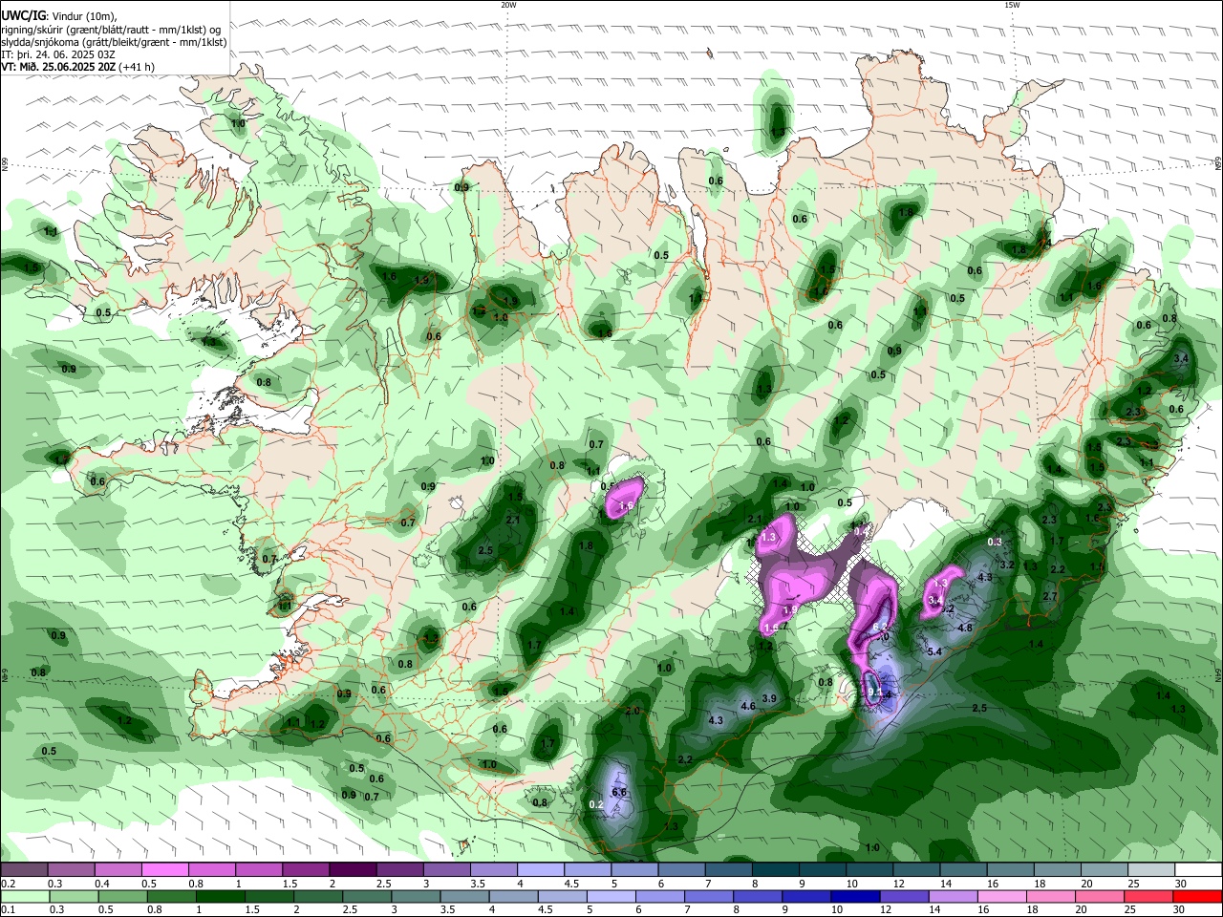The image size is (1223, 917).
Task: Select the 4.6 precipitation value on the map
Action: [748, 707]
